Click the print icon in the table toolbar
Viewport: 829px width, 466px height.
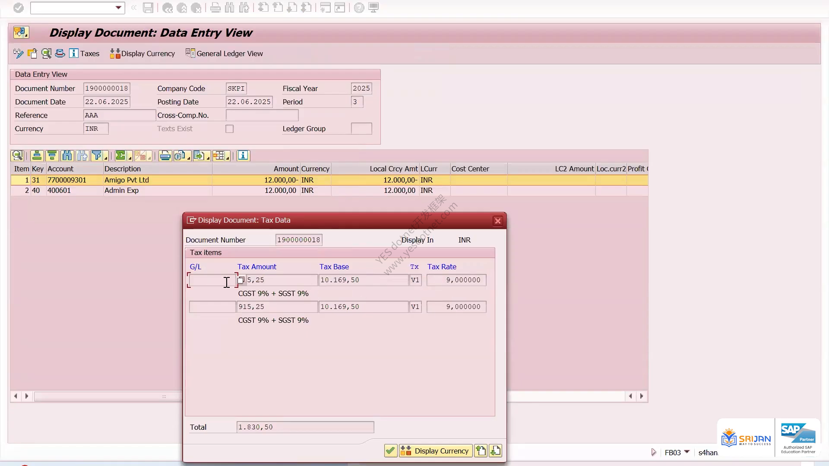tap(165, 156)
